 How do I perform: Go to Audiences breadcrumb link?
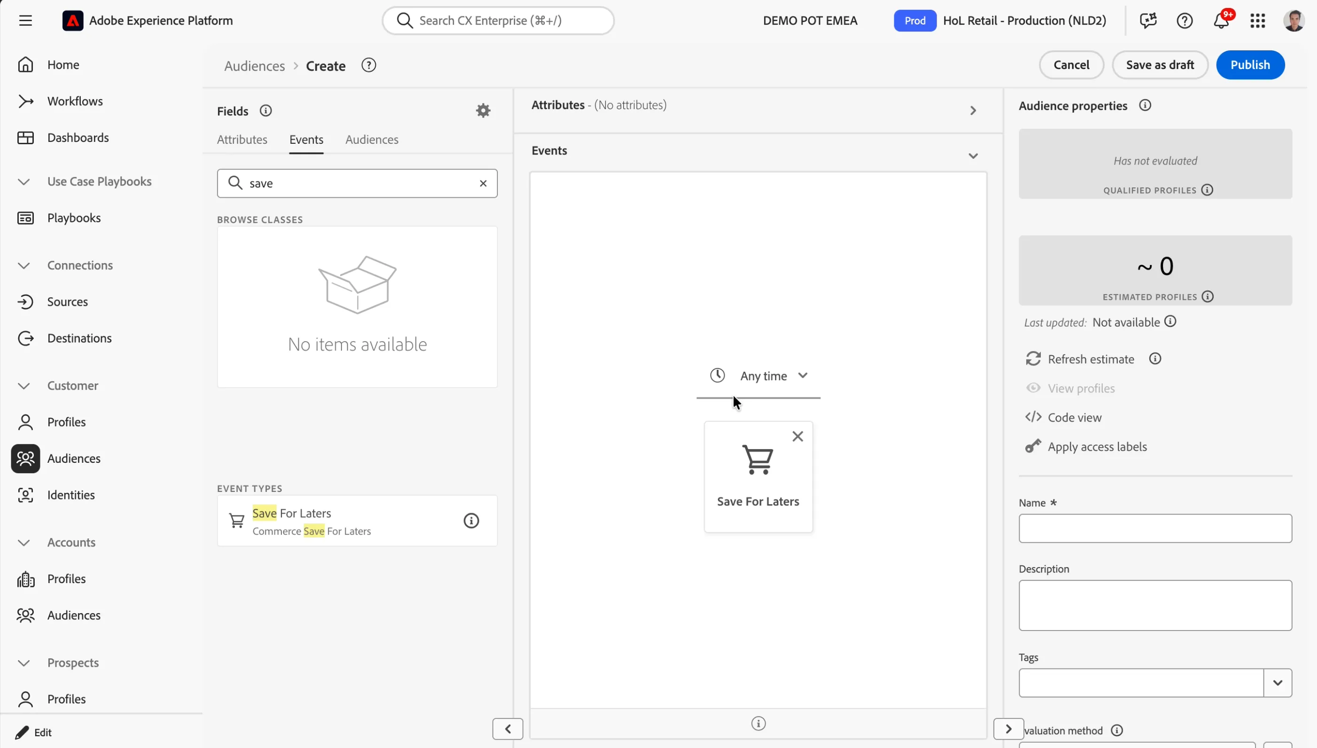point(254,66)
